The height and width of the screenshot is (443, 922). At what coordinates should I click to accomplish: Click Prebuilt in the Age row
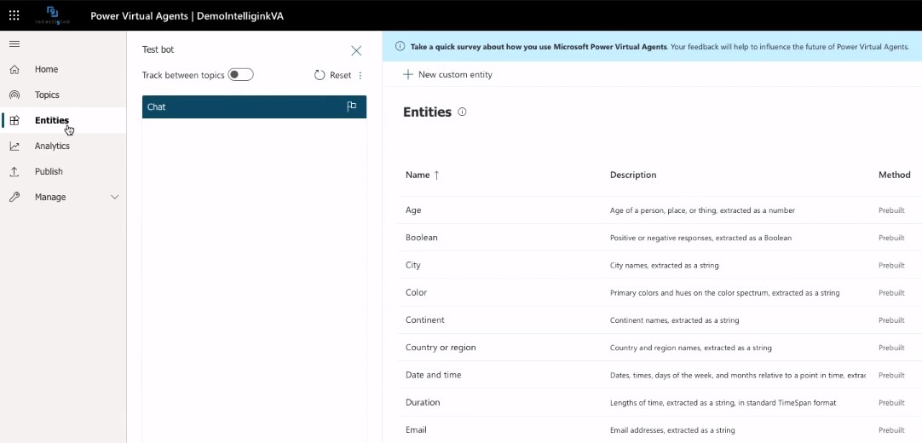click(891, 210)
